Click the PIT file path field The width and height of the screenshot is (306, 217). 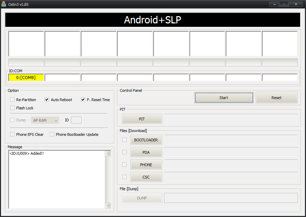pyautogui.click(x=231, y=119)
